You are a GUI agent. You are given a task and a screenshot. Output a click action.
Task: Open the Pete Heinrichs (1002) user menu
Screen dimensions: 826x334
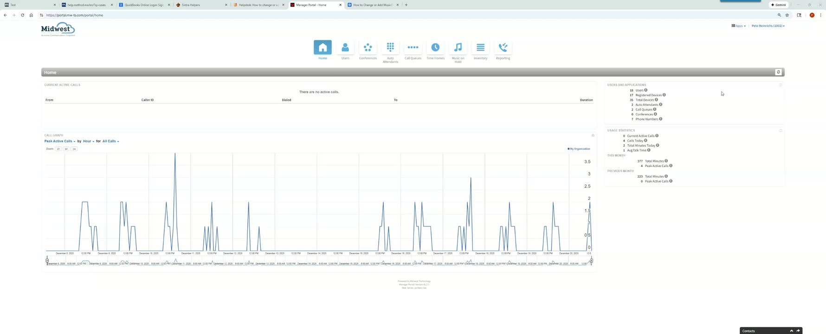pyautogui.click(x=768, y=26)
